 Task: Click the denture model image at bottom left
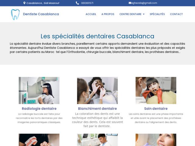click(x=39, y=140)
